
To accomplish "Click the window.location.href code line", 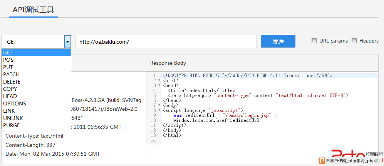I will coord(218,120).
